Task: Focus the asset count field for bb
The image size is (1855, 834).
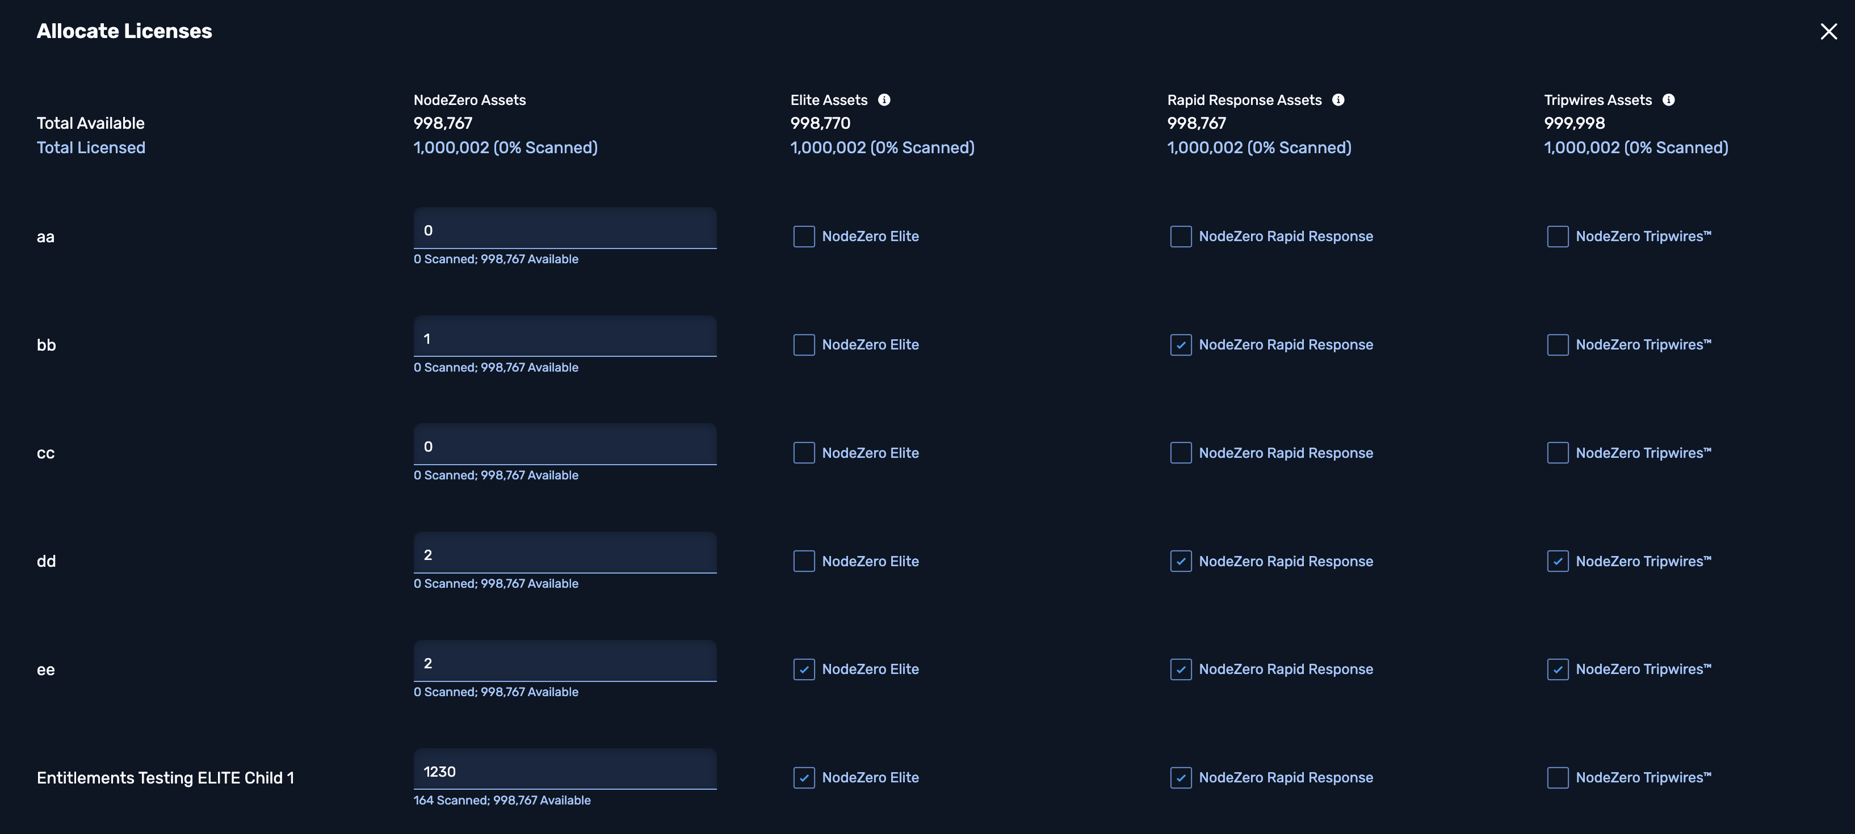Action: (565, 339)
